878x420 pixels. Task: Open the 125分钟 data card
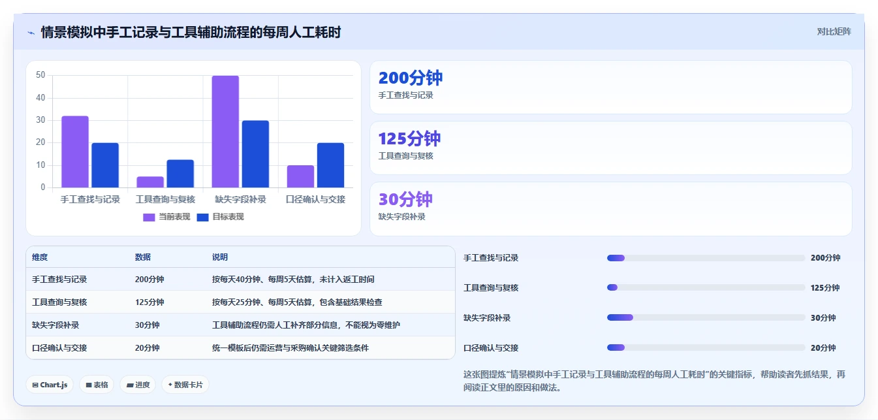[610, 148]
